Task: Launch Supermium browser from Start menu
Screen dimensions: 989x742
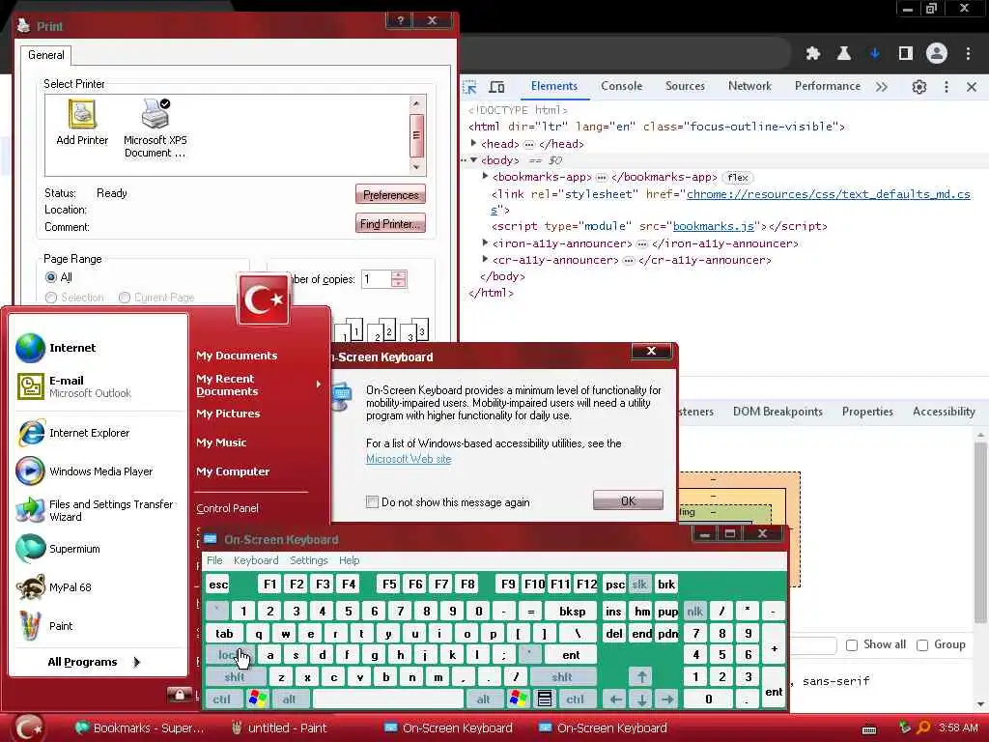Action: point(58,549)
